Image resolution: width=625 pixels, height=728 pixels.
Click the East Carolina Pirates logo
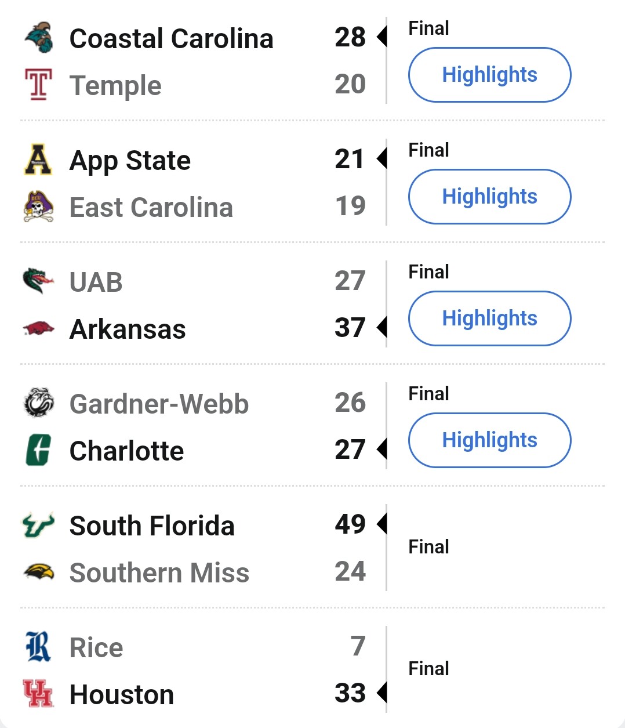coord(39,207)
